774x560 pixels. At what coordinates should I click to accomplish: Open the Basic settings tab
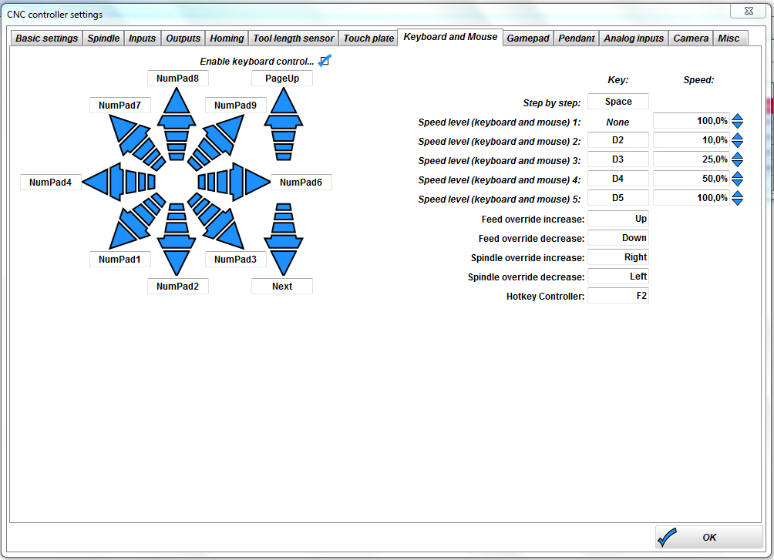click(47, 38)
